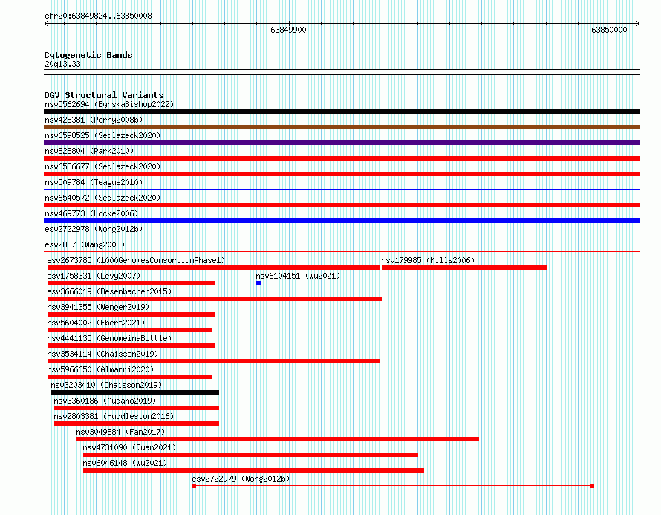661x515 pixels.
Task: Click the nsv509784 (Teague2010) label
Action: coord(94,182)
